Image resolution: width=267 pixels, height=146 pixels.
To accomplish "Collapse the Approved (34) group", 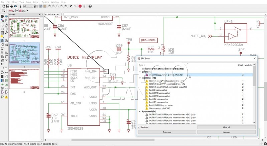I will [x=140, y=111].
